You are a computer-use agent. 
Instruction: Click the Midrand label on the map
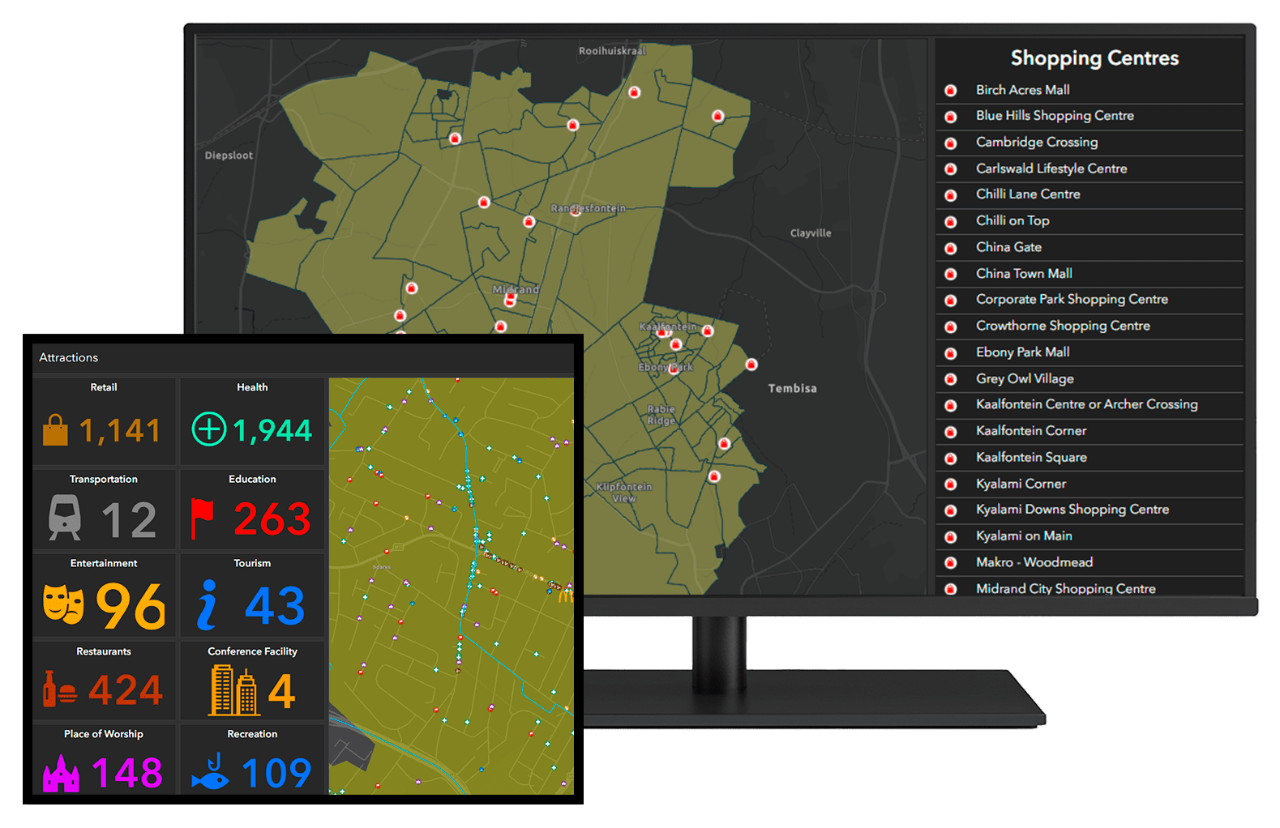click(x=516, y=289)
